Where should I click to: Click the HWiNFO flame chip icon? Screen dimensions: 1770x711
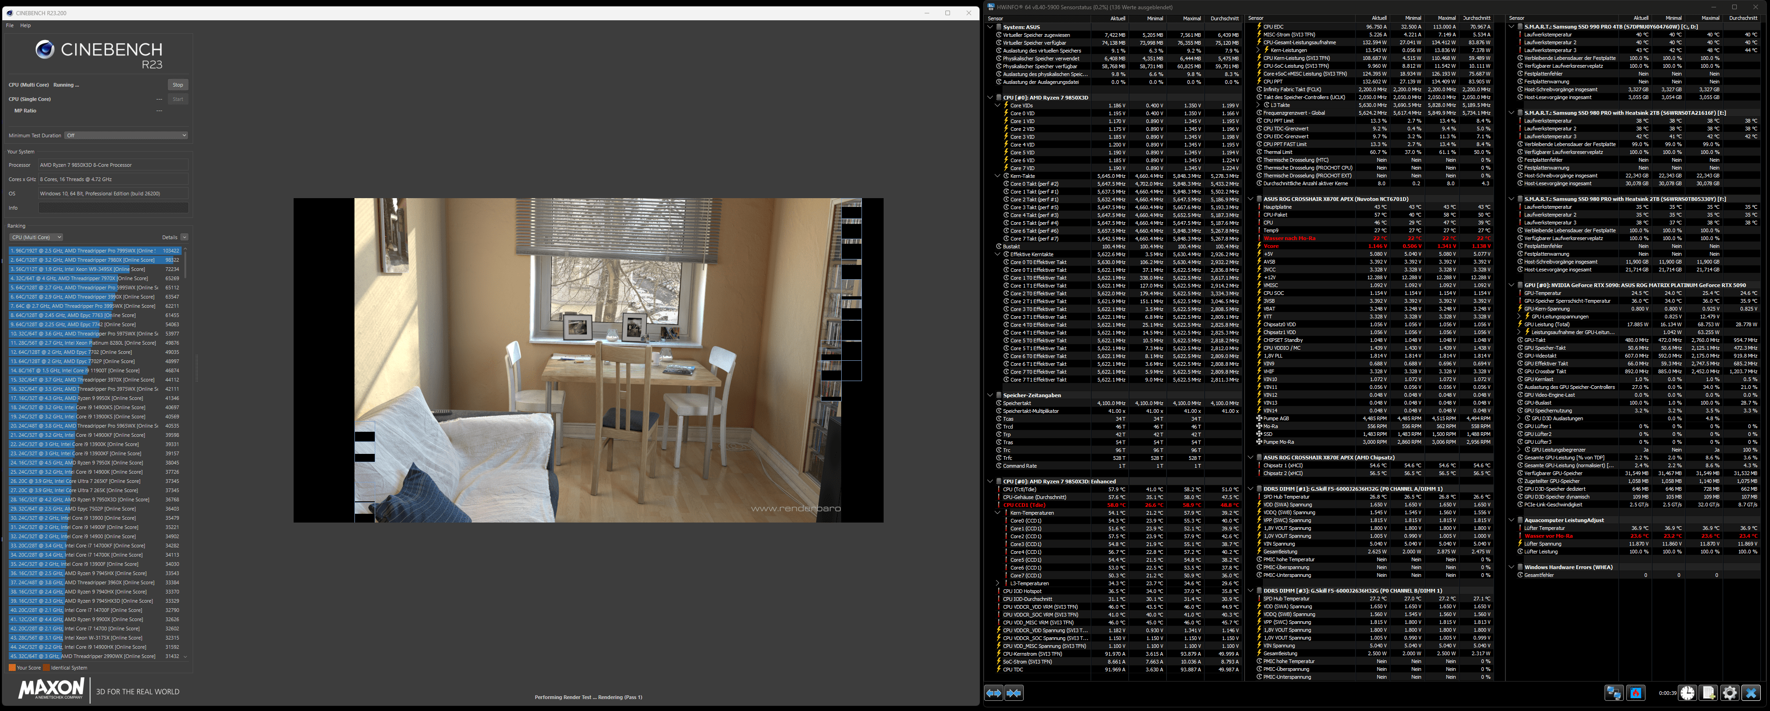[1636, 693]
